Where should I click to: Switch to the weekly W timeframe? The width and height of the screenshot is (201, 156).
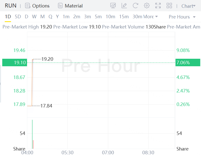pos(34,17)
